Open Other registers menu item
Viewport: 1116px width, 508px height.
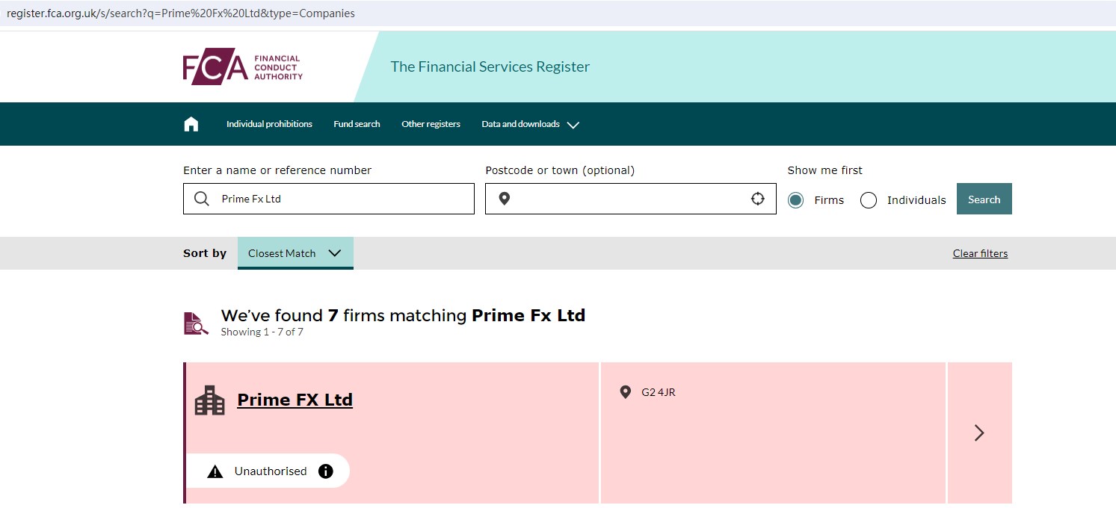(x=431, y=124)
